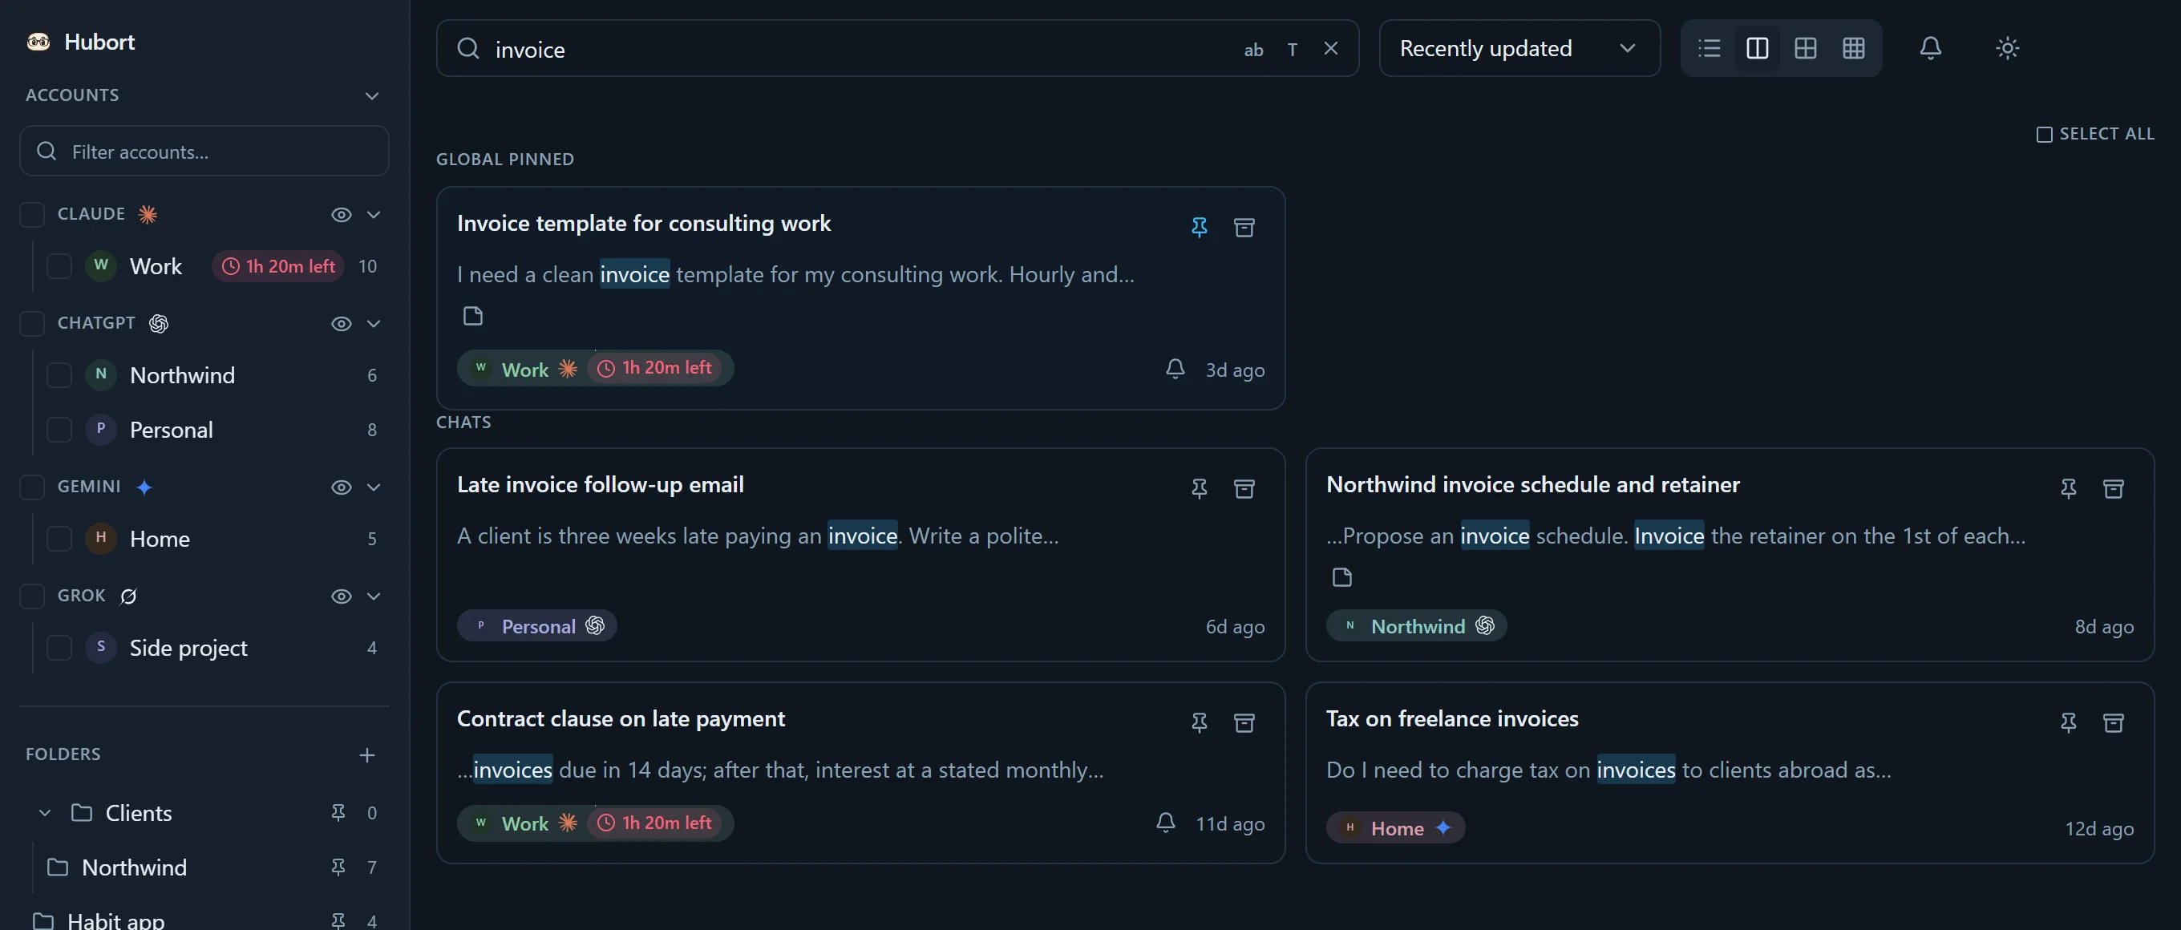Click Northwind tag on invoice schedule card
The width and height of the screenshot is (2181, 930).
pyautogui.click(x=1418, y=625)
